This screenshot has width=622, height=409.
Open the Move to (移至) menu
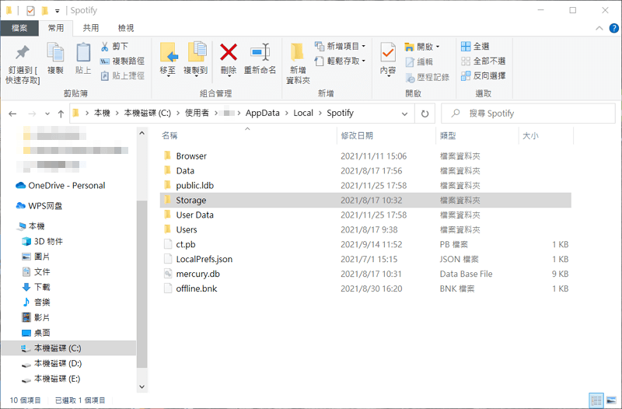pos(168,58)
